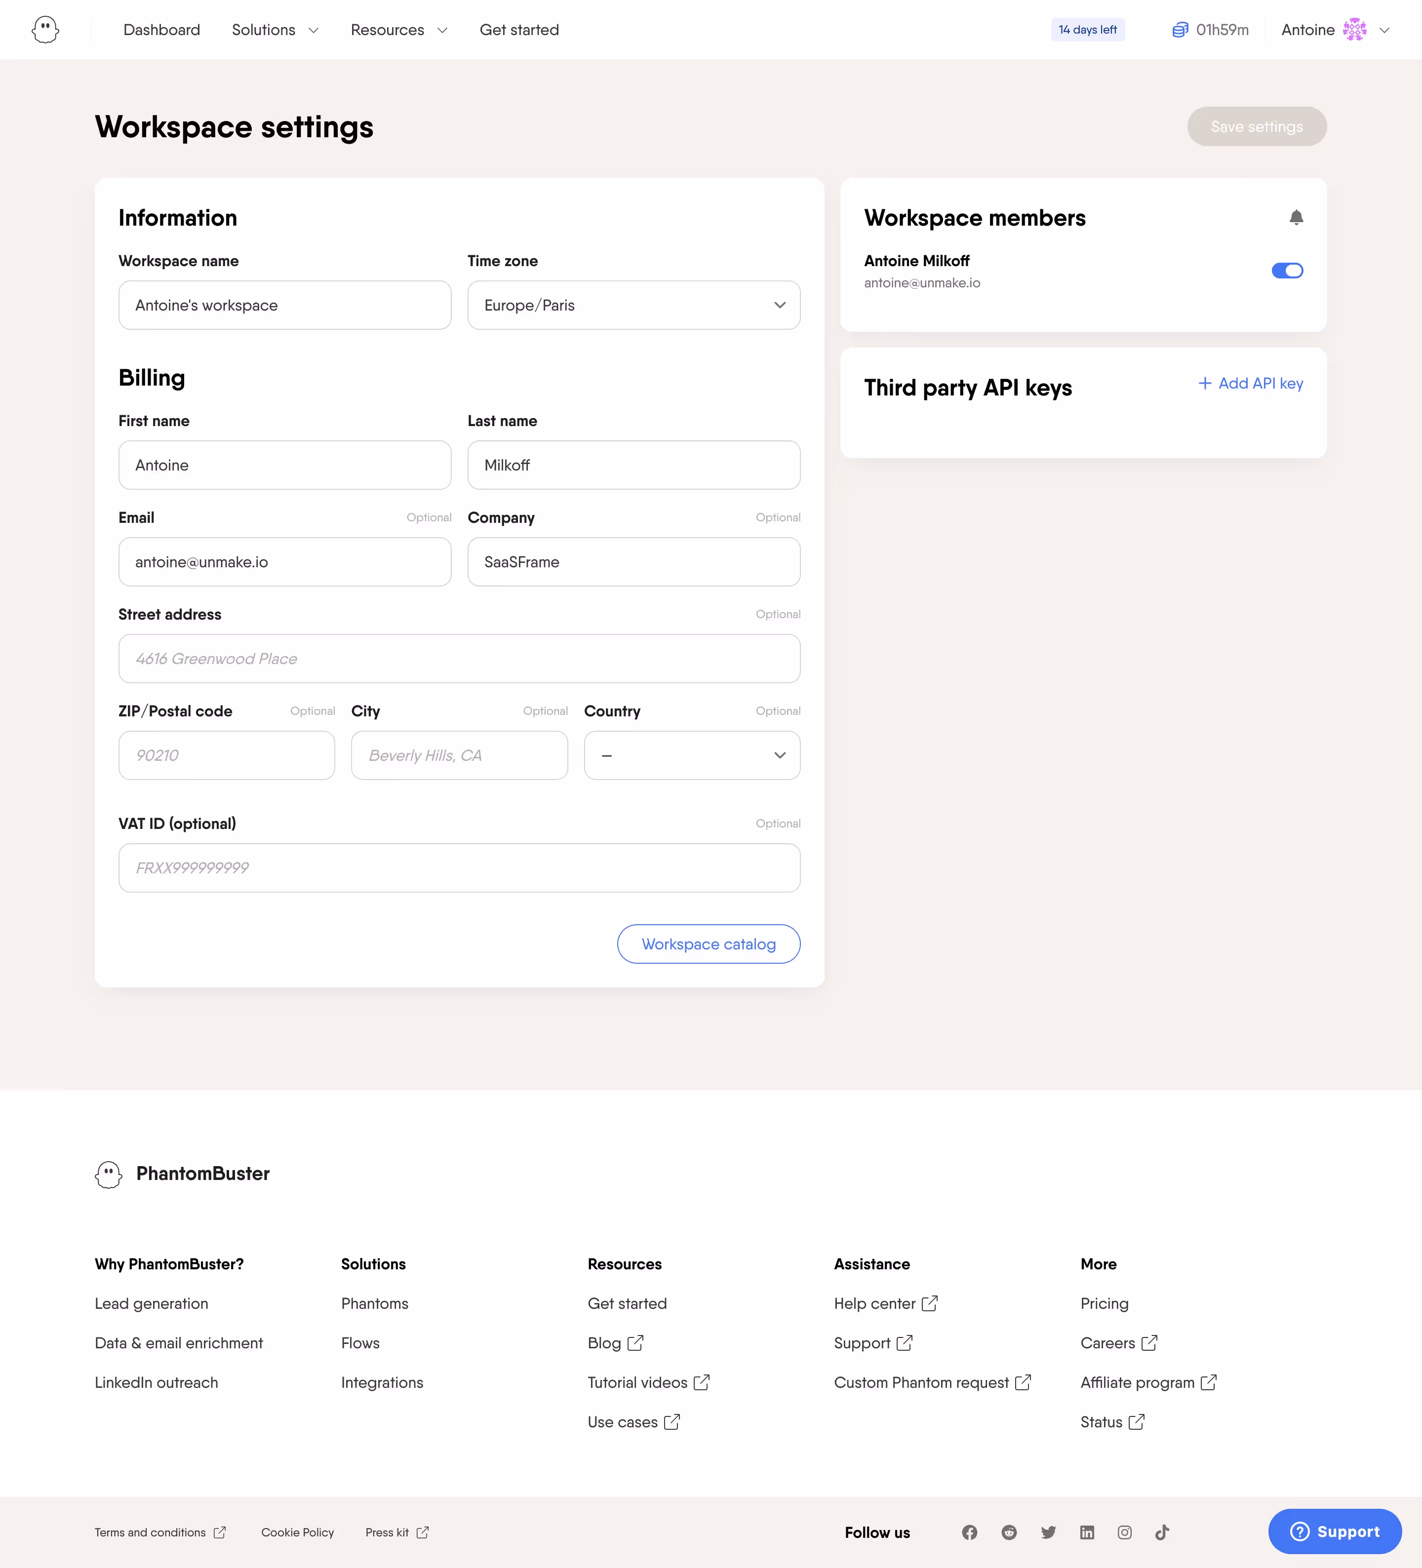Click the Street address input field
The height and width of the screenshot is (1568, 1422).
(x=459, y=658)
